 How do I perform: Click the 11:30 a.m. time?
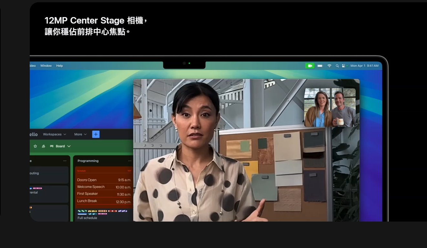[x=124, y=194]
